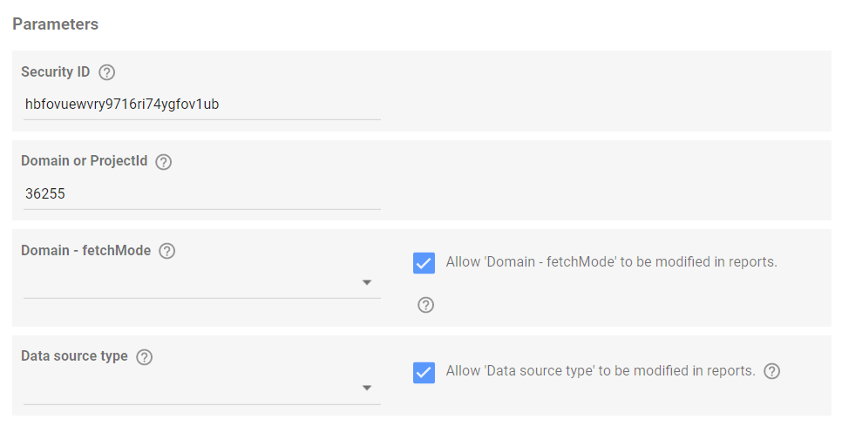Focus the Security ID text field

202,105
